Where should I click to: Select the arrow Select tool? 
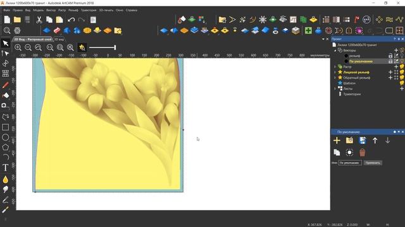(x=6, y=44)
